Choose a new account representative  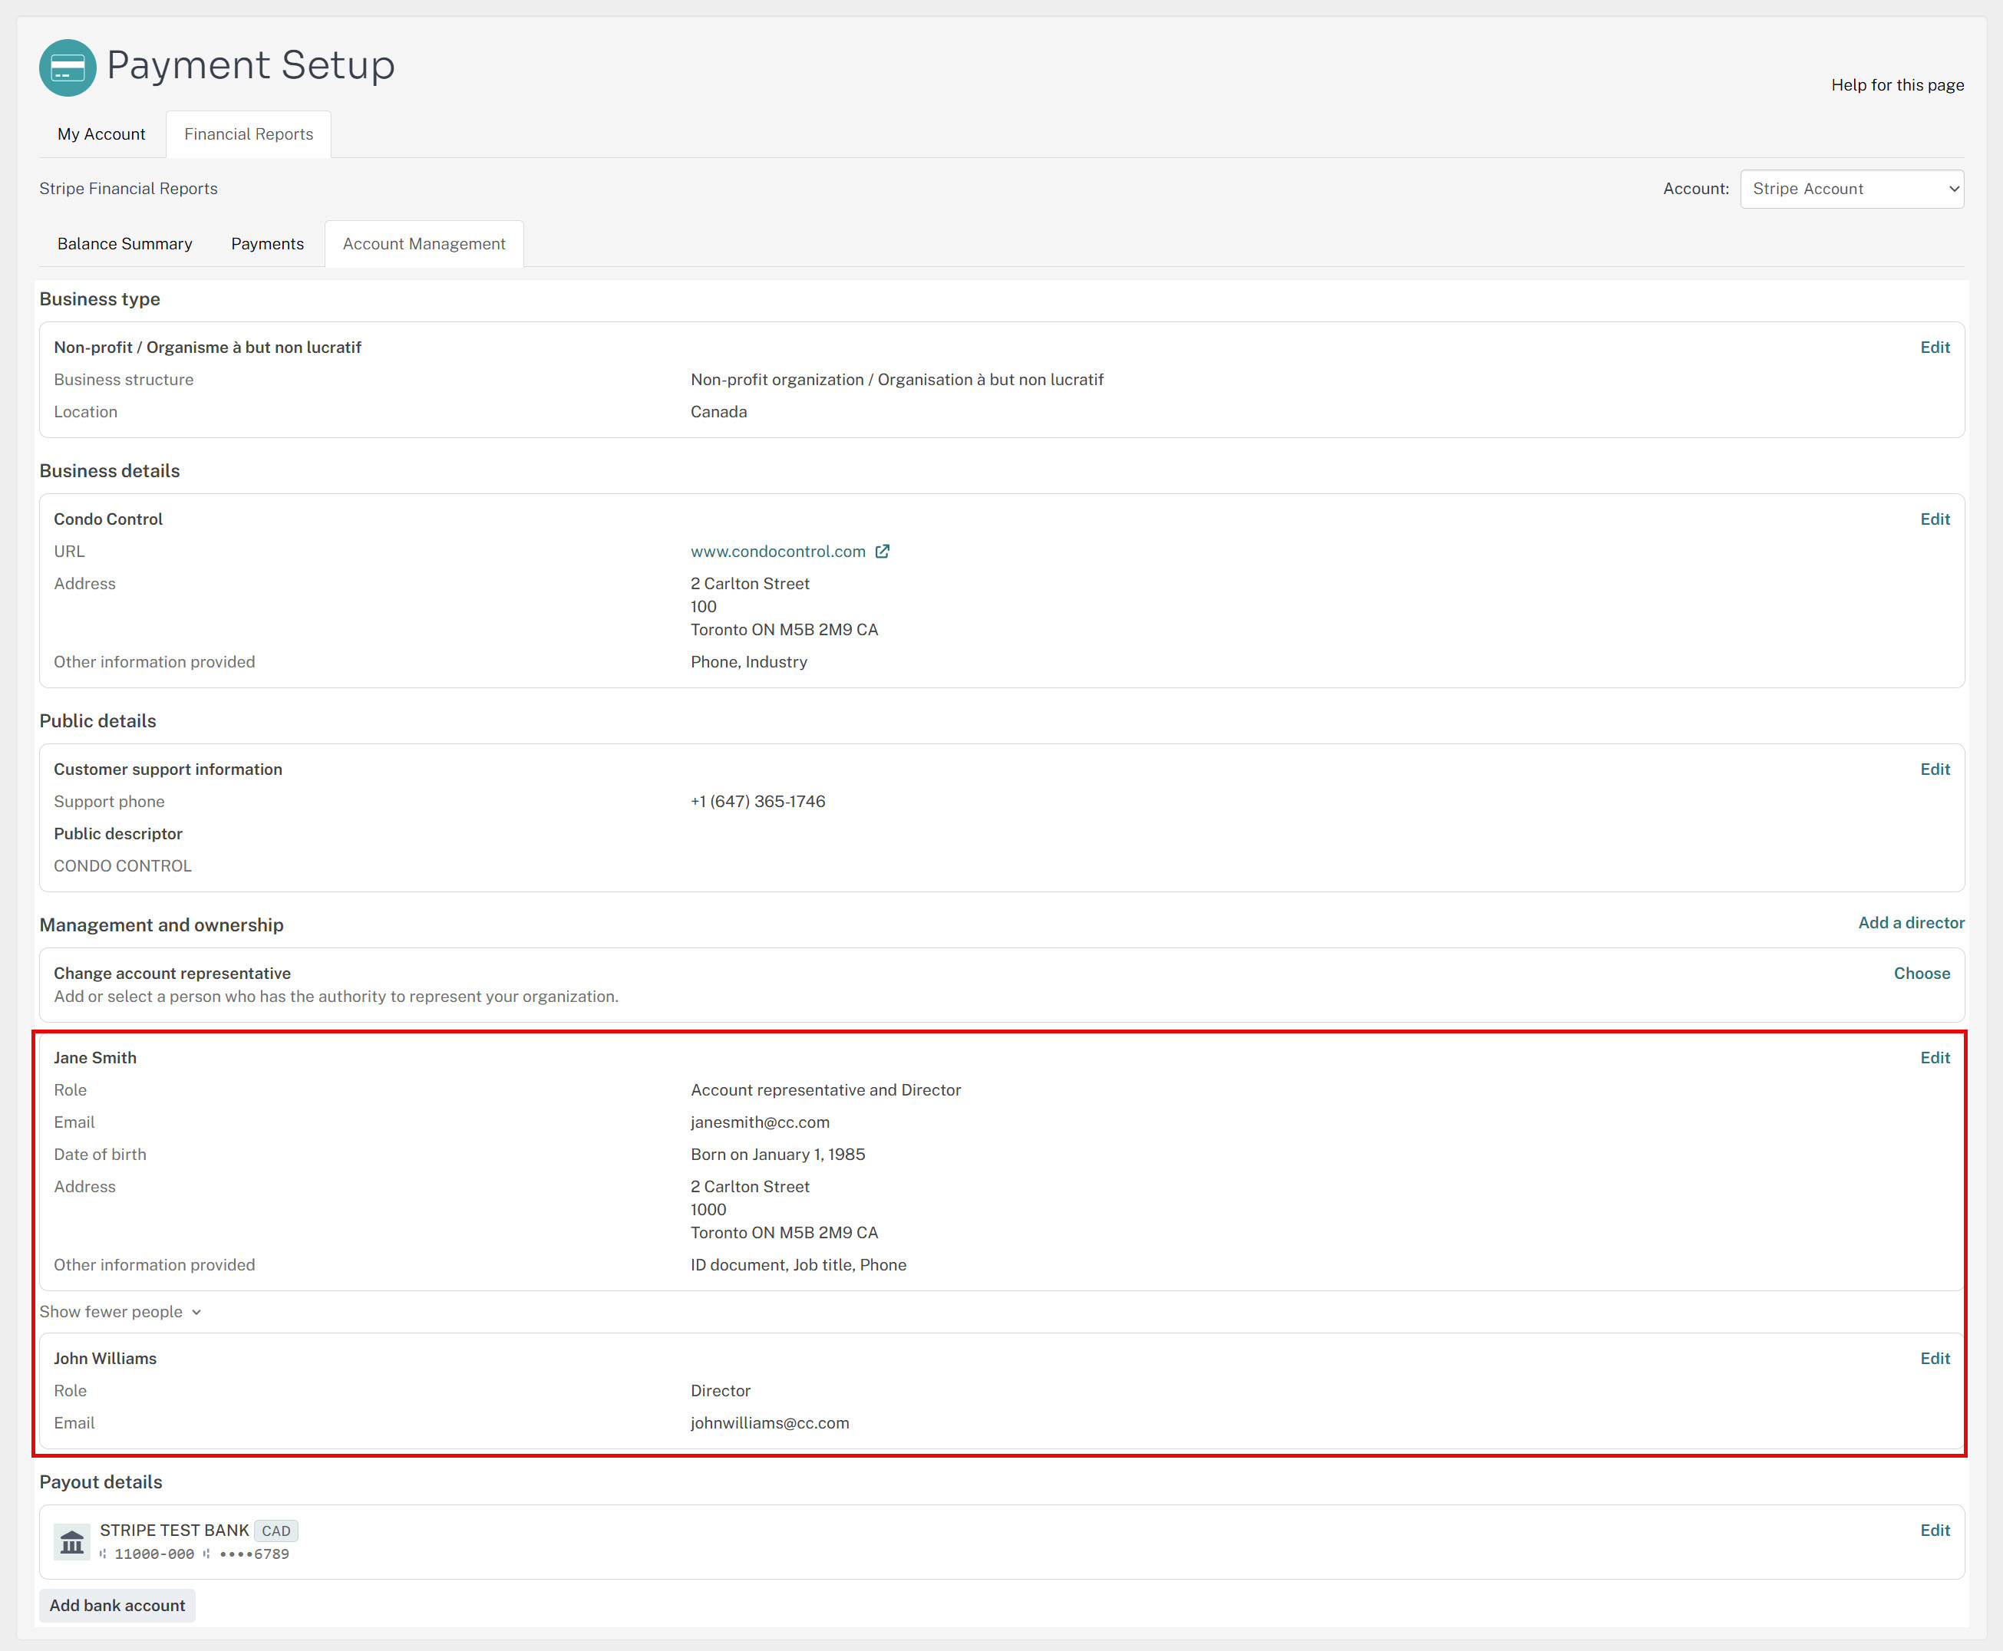(1921, 973)
